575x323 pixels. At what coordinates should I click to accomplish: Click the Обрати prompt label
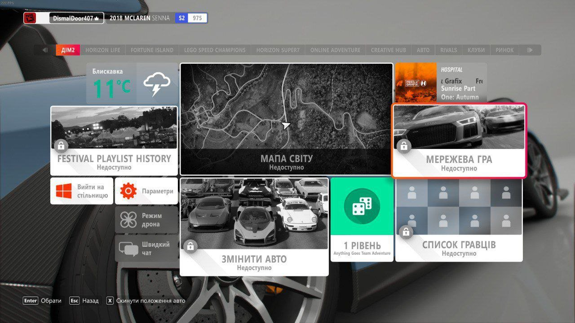tap(51, 301)
